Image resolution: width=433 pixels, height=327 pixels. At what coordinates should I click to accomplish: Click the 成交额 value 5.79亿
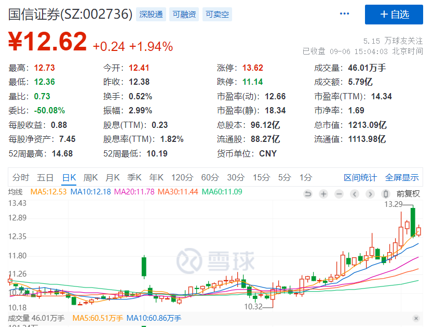pyautogui.click(x=360, y=82)
